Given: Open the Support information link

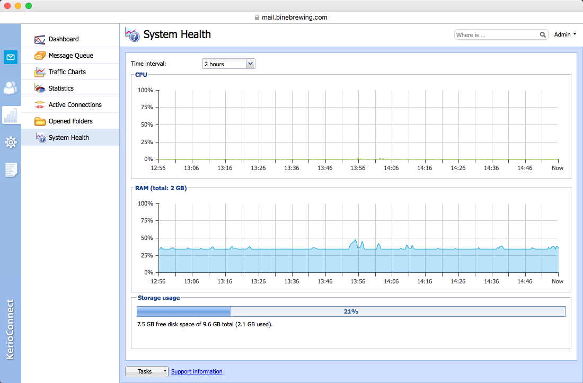Looking at the screenshot, I should [x=197, y=371].
